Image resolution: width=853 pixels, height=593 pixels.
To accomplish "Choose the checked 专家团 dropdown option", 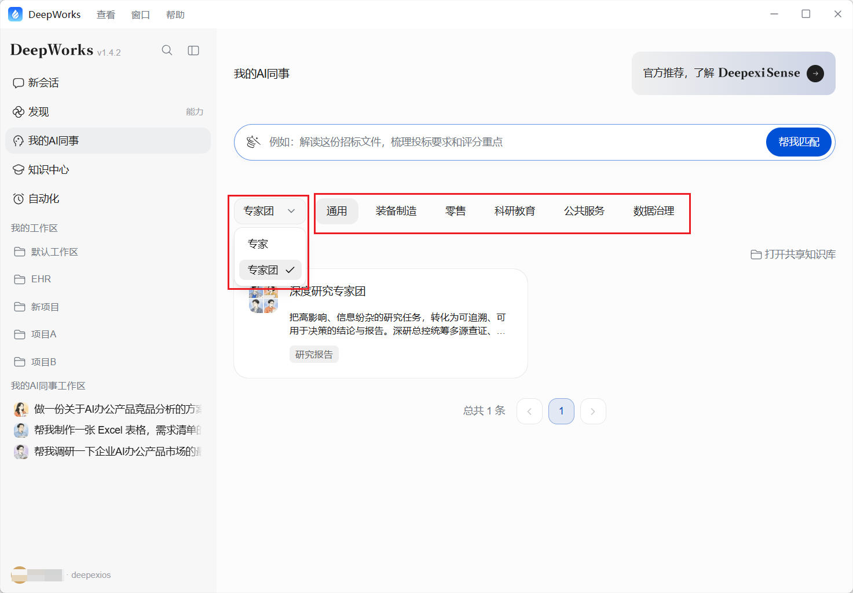I will pos(270,270).
